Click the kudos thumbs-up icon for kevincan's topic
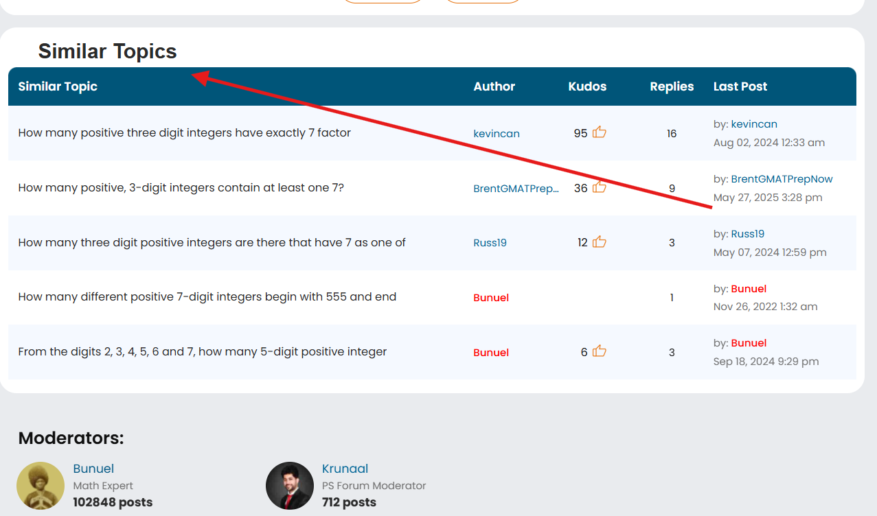Screen dimensions: 877x516 [599, 132]
